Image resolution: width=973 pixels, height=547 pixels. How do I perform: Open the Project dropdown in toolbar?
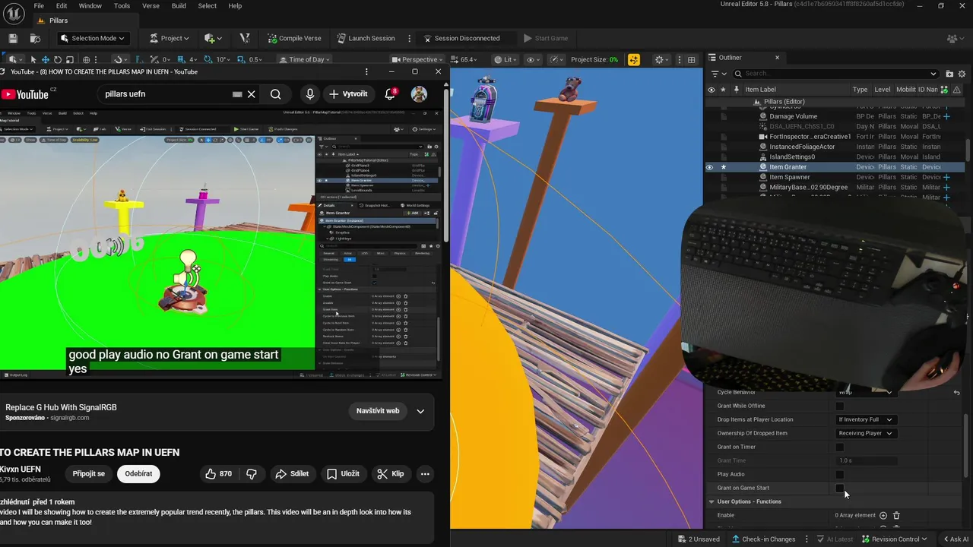[170, 38]
